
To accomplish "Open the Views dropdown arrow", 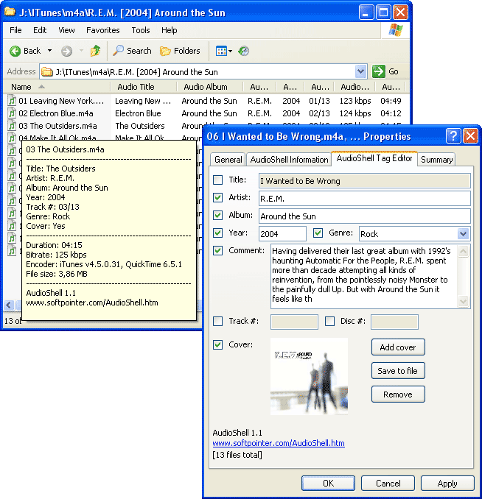I will [x=230, y=51].
